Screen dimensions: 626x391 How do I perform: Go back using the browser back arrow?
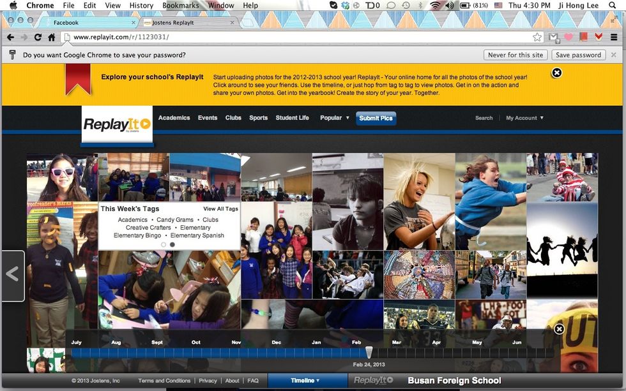[10, 37]
